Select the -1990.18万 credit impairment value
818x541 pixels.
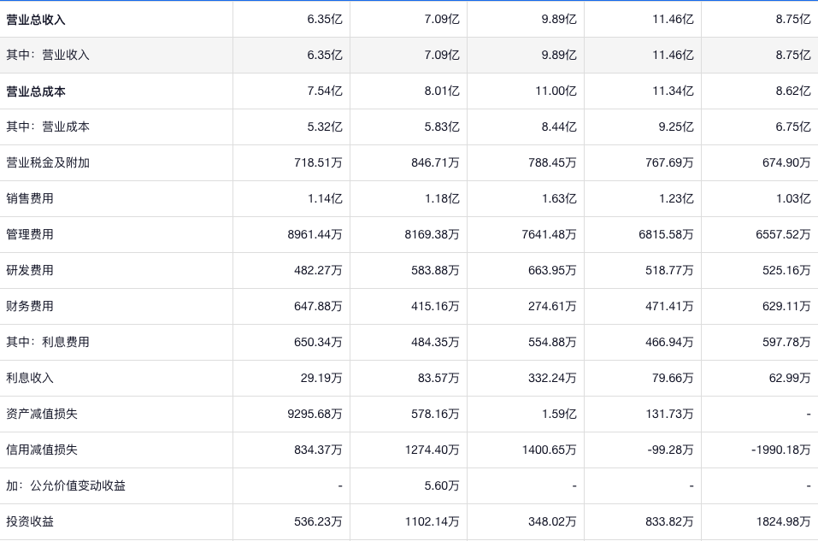780,450
